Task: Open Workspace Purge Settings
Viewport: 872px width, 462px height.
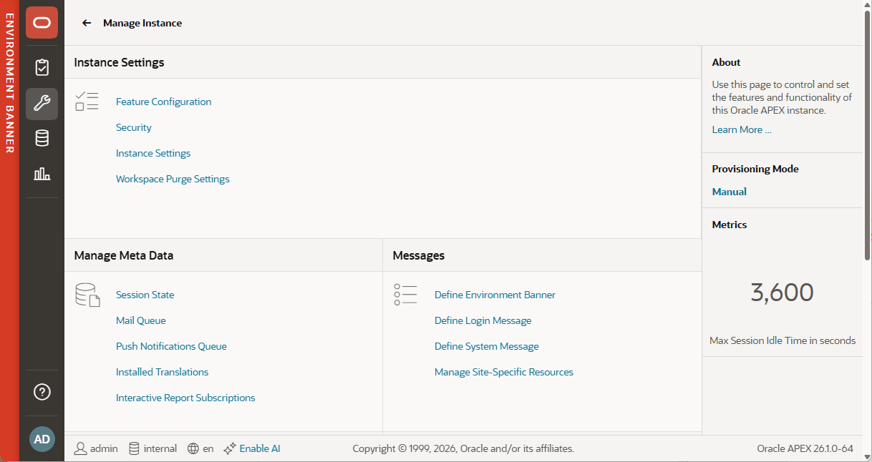Action: click(x=173, y=179)
